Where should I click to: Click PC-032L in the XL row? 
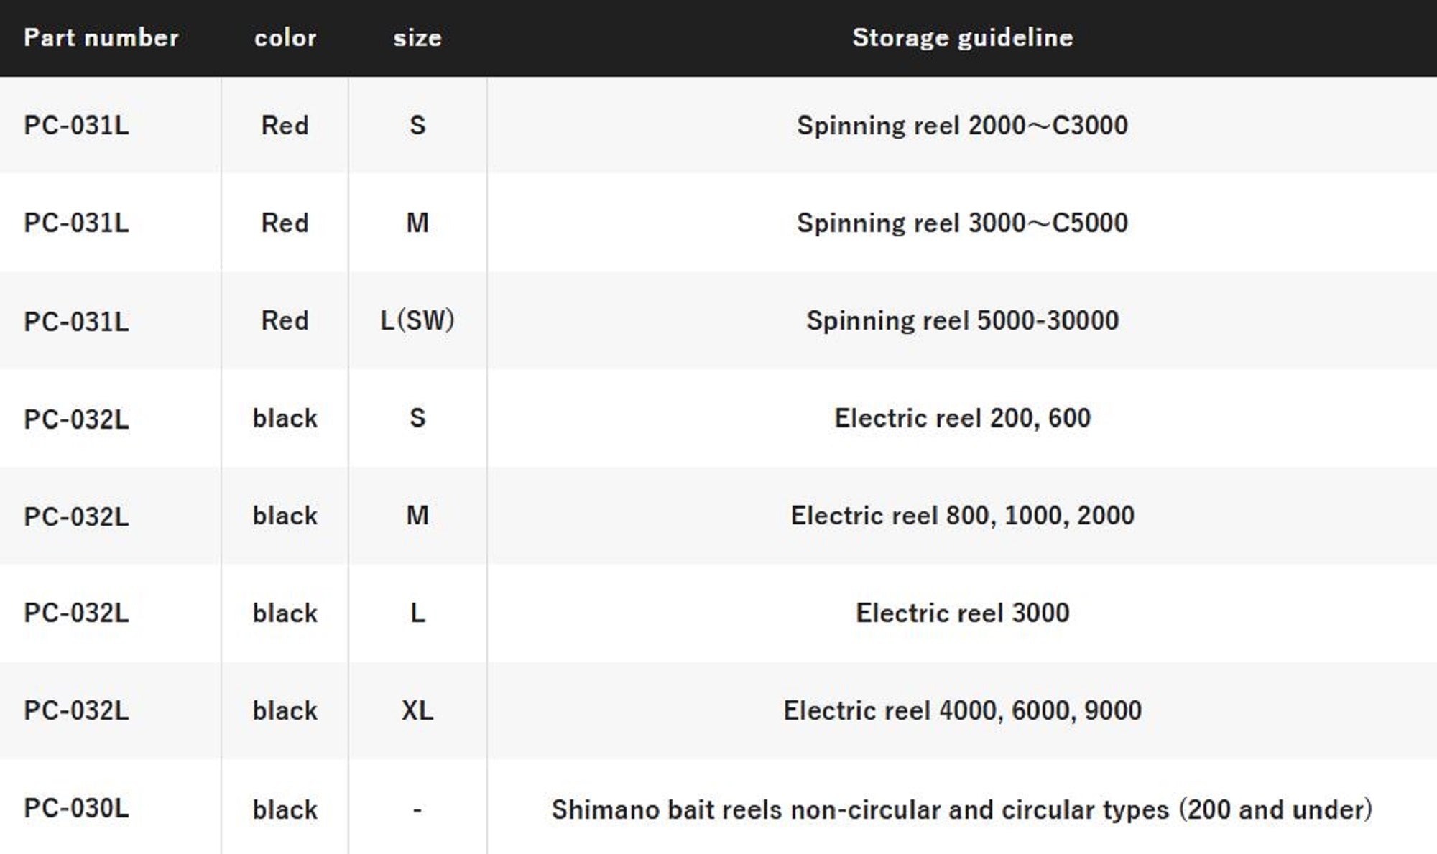(x=76, y=710)
